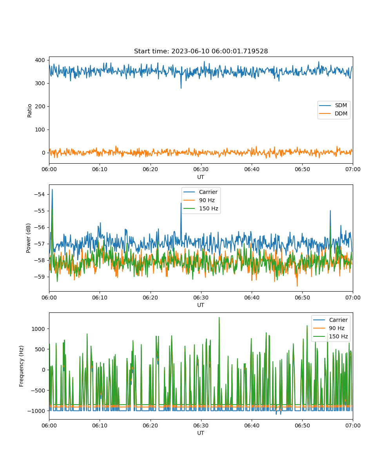Click the UT label under Ratio plot
This screenshot has width=392, height=471.
201,177
